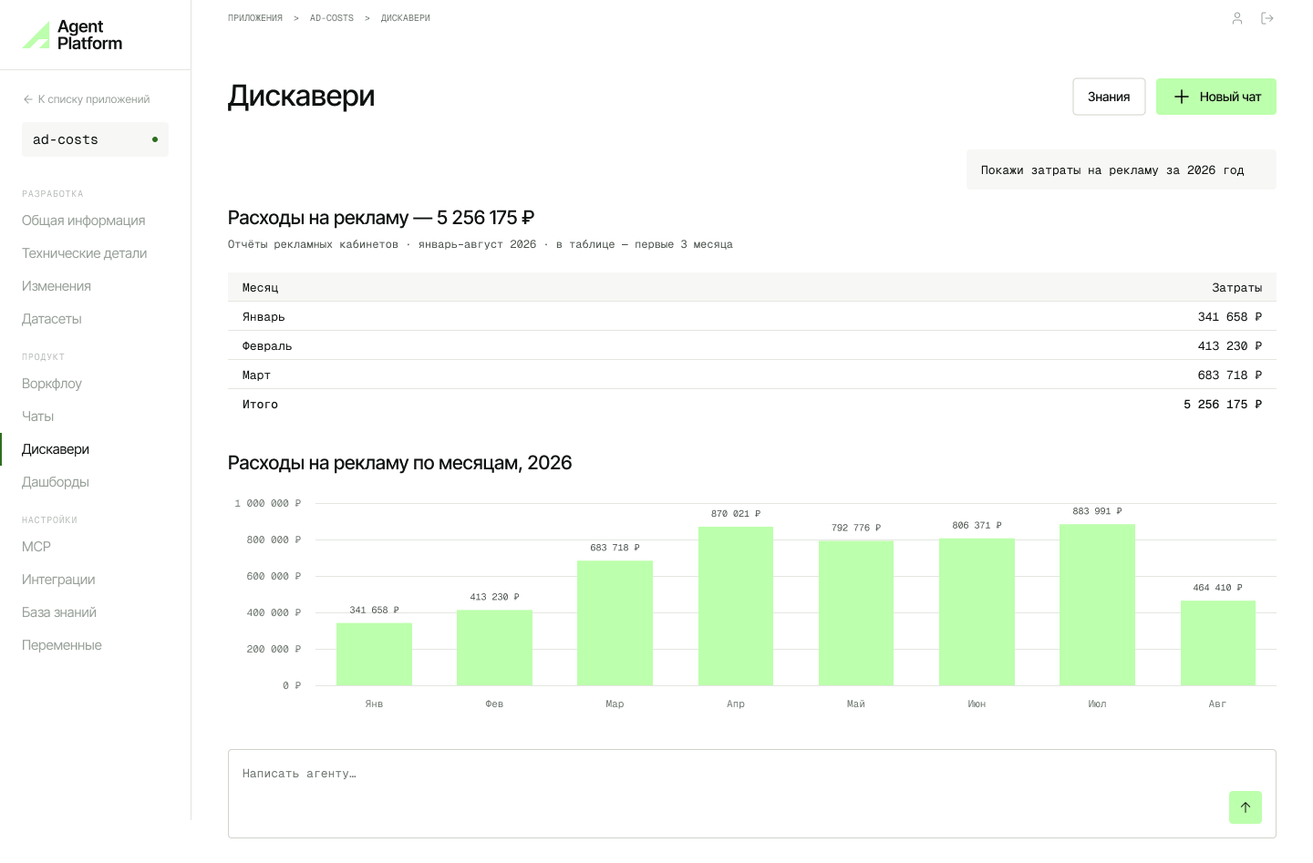
Task: Click the Янв bar in chart
Action: 374,654
